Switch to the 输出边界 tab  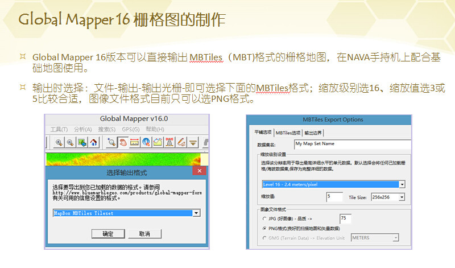click(313, 133)
